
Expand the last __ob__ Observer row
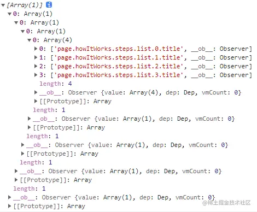(10, 197)
